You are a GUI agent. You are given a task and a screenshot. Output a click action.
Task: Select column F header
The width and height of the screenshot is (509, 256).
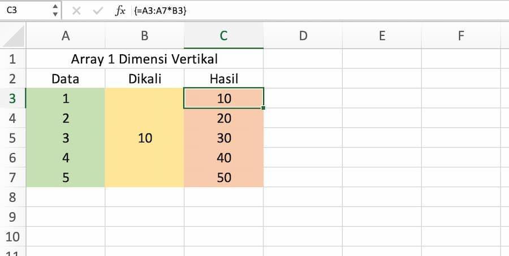pyautogui.click(x=461, y=36)
